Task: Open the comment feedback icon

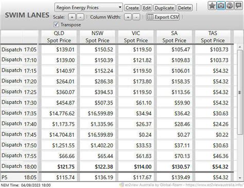Action: (x=239, y=6)
